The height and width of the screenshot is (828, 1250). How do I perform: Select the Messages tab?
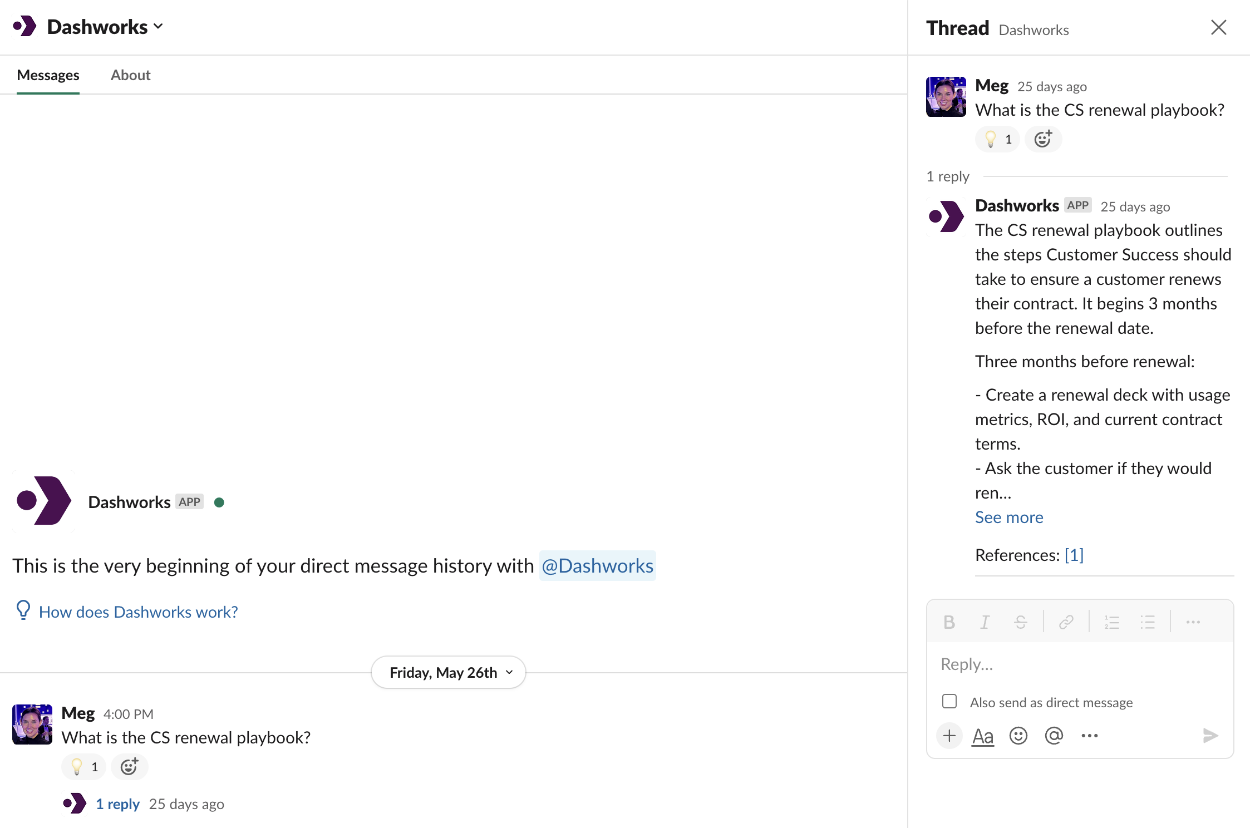(48, 75)
